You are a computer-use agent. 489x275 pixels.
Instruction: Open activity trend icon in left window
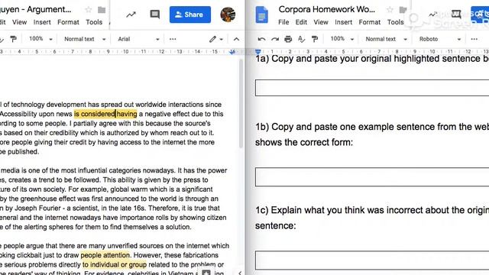(131, 15)
